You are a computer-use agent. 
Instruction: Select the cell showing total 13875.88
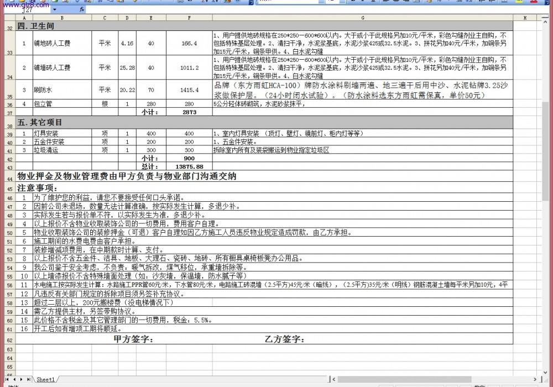[x=189, y=166]
